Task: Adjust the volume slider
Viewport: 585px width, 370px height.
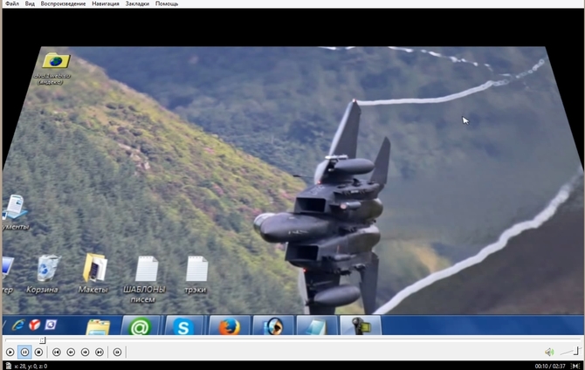Action: pyautogui.click(x=569, y=352)
